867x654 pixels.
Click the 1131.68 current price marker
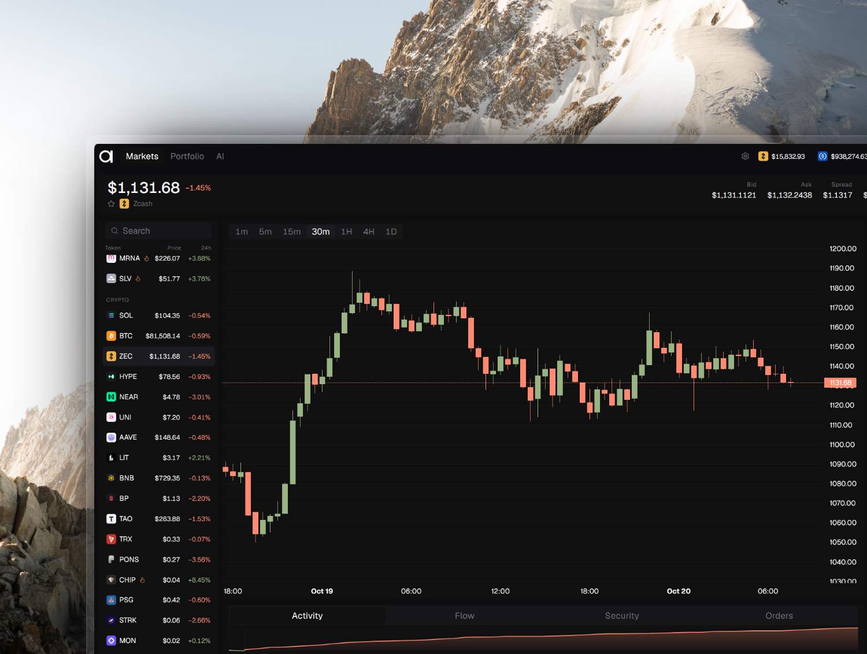tap(840, 383)
